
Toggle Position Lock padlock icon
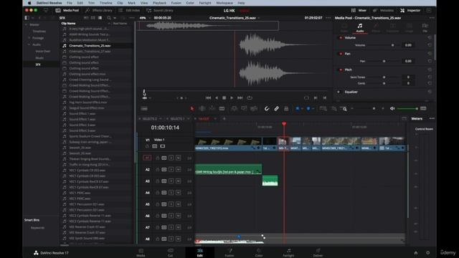286,108
